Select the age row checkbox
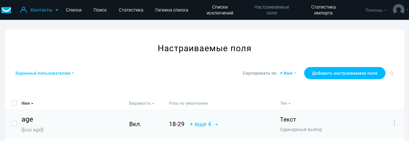The image size is (409, 141). tap(14, 123)
